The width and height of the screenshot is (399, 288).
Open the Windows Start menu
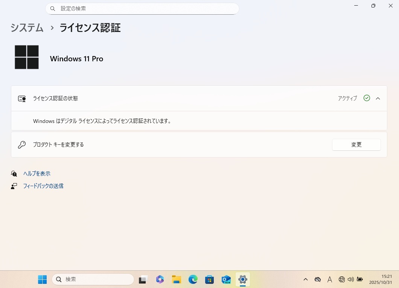point(42,279)
